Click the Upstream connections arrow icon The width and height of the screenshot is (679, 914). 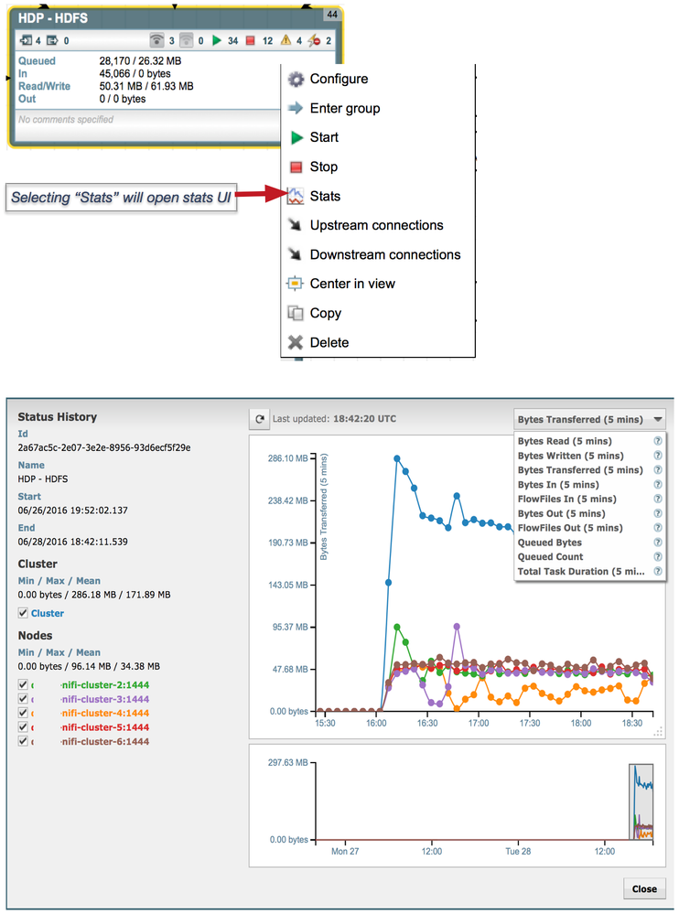[296, 225]
